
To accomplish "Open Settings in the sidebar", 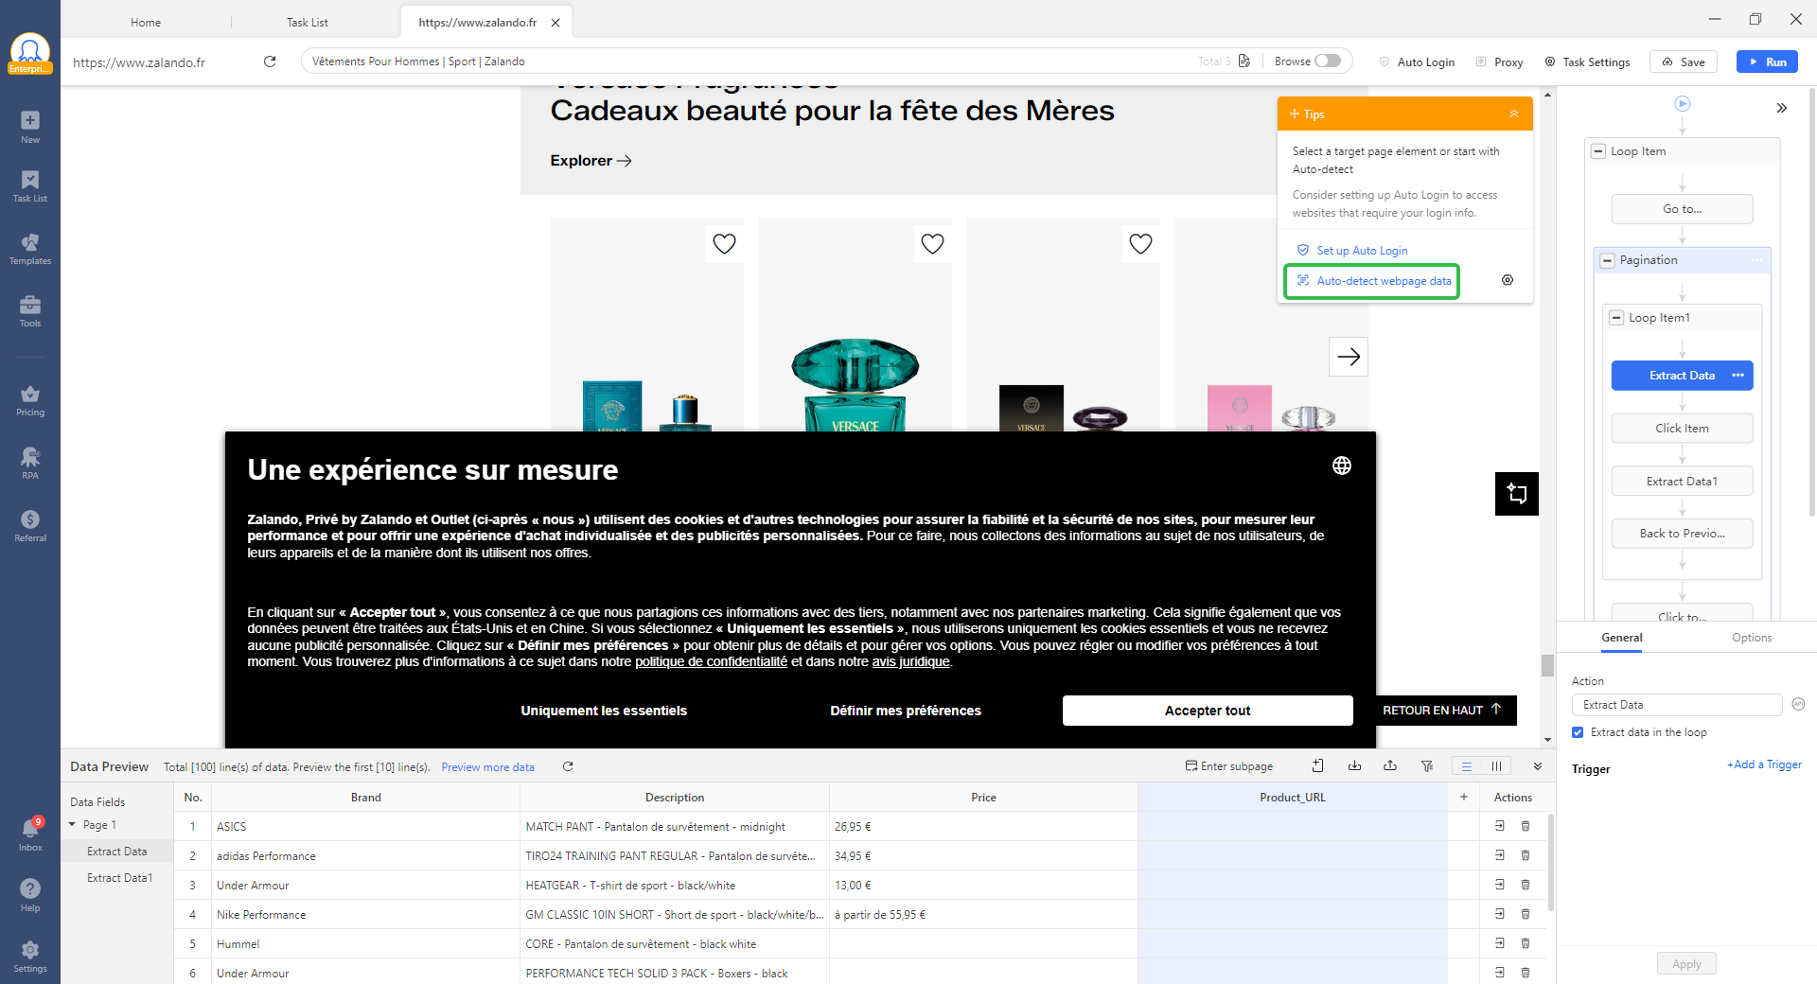I will (30, 956).
